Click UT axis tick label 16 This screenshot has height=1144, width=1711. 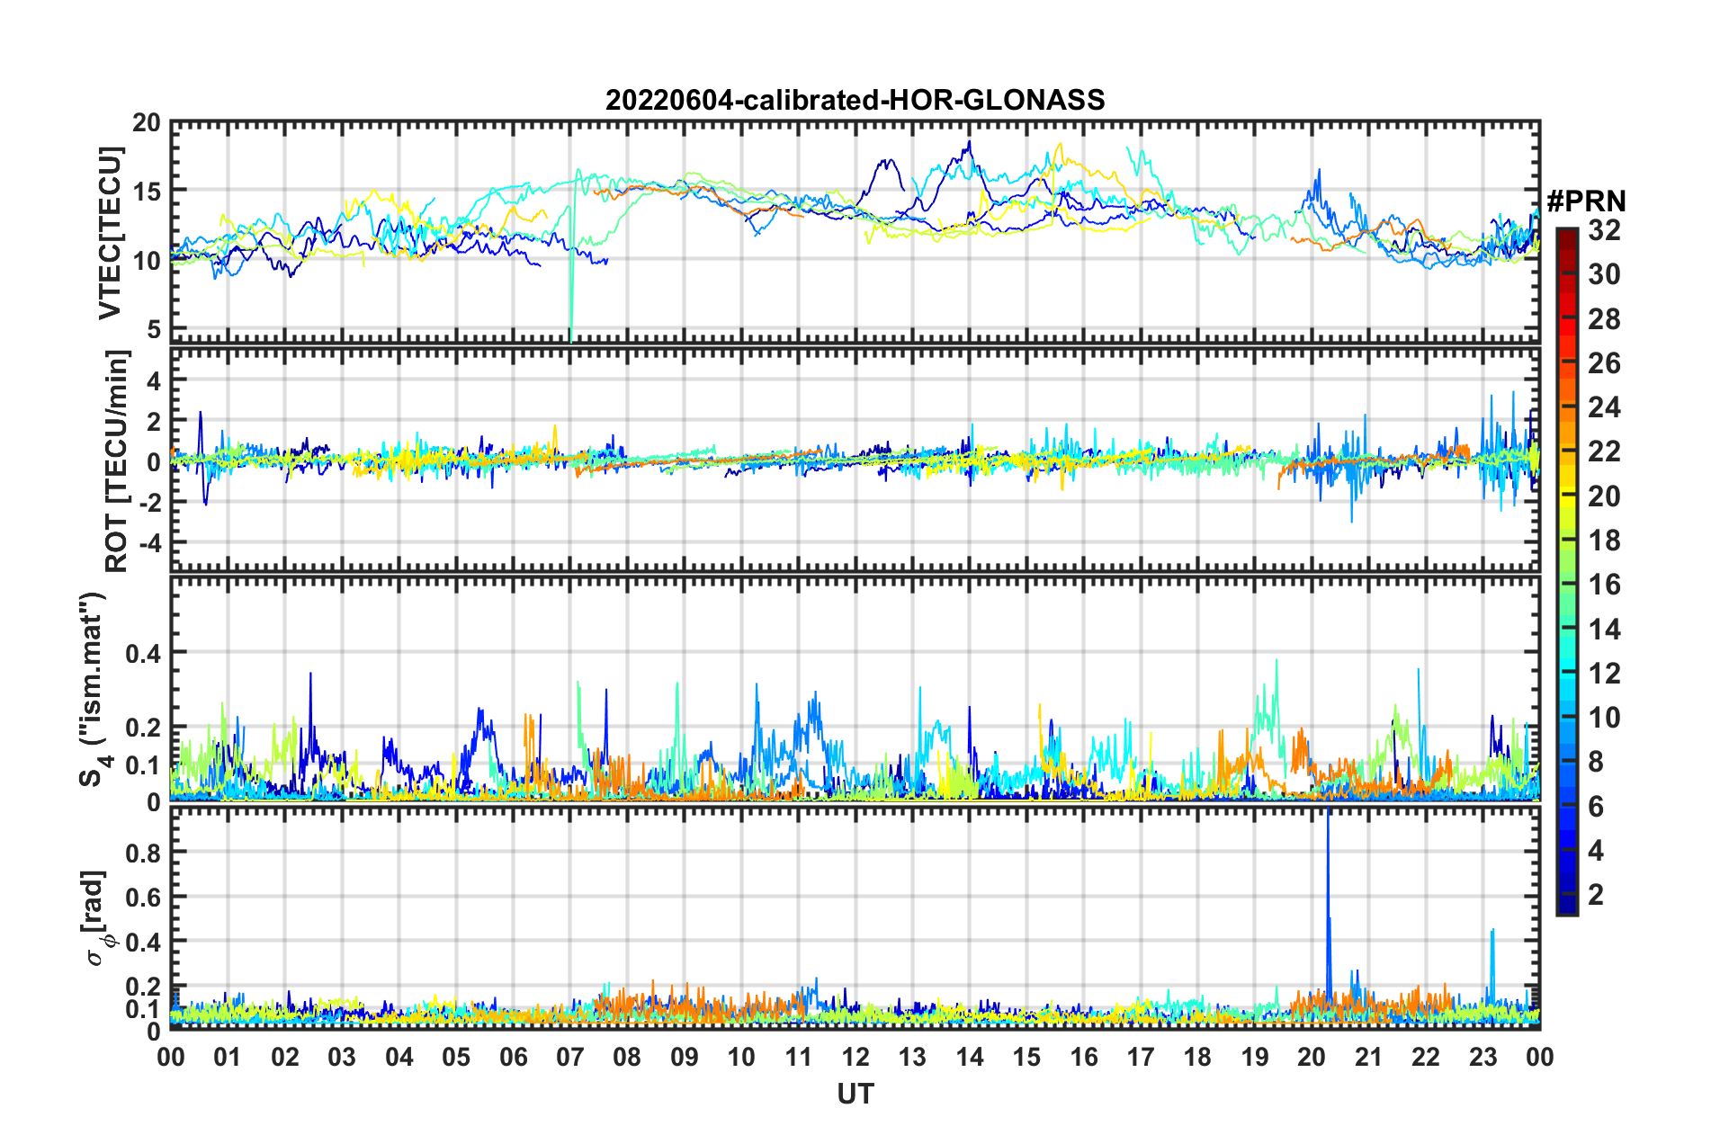pyautogui.click(x=1084, y=1057)
